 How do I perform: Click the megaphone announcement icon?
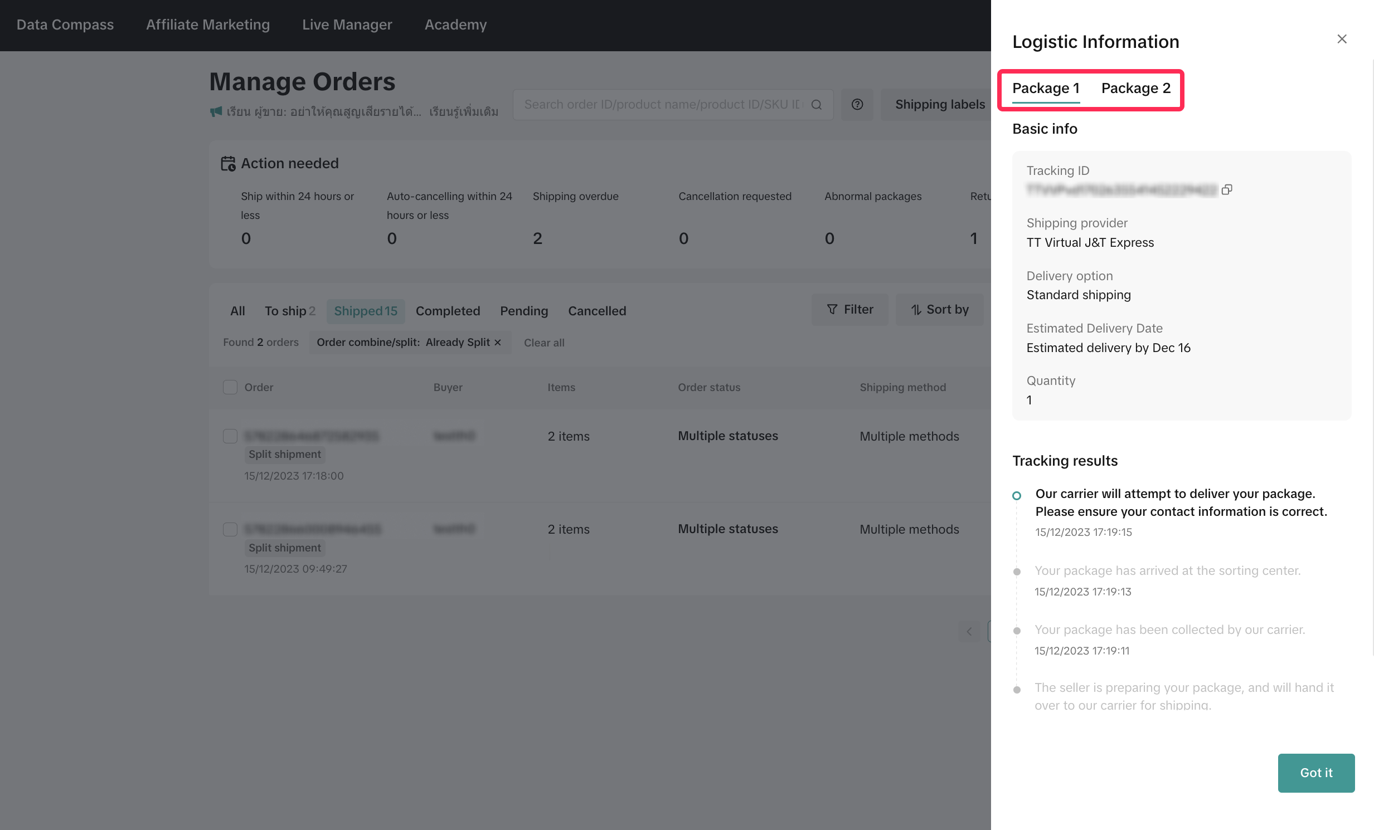[216, 112]
